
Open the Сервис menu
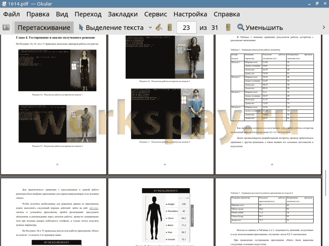(156, 14)
